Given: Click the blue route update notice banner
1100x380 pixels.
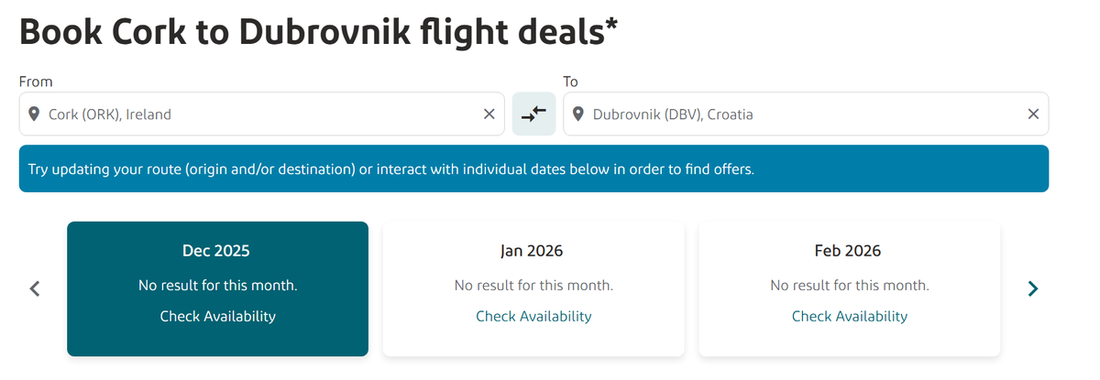Looking at the screenshot, I should [x=533, y=169].
